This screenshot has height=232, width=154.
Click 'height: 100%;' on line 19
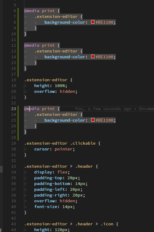point(50,86)
